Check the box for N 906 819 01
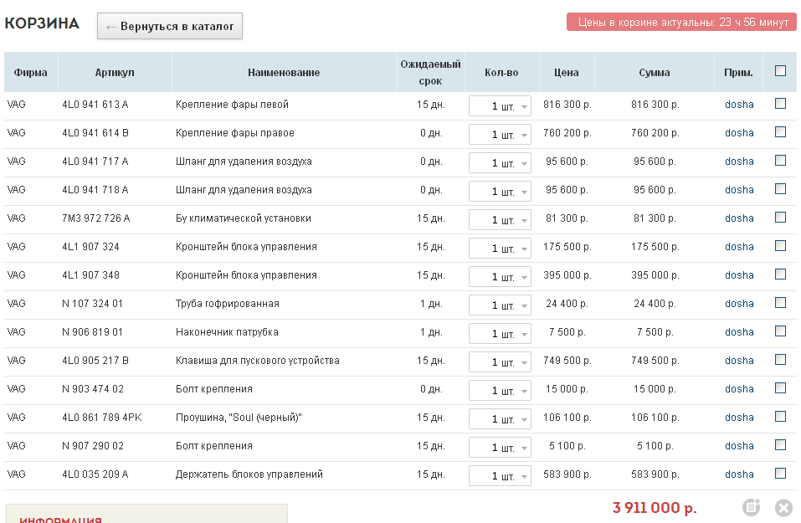Viewport: 801px width, 523px height. 780,331
